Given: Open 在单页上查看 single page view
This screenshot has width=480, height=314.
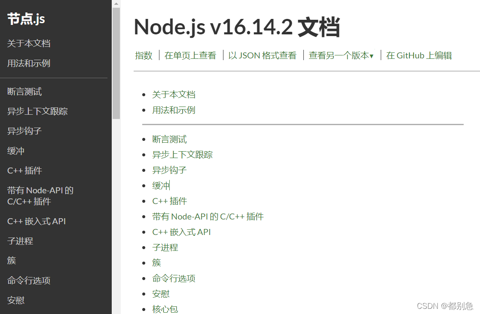Looking at the screenshot, I should (x=190, y=55).
